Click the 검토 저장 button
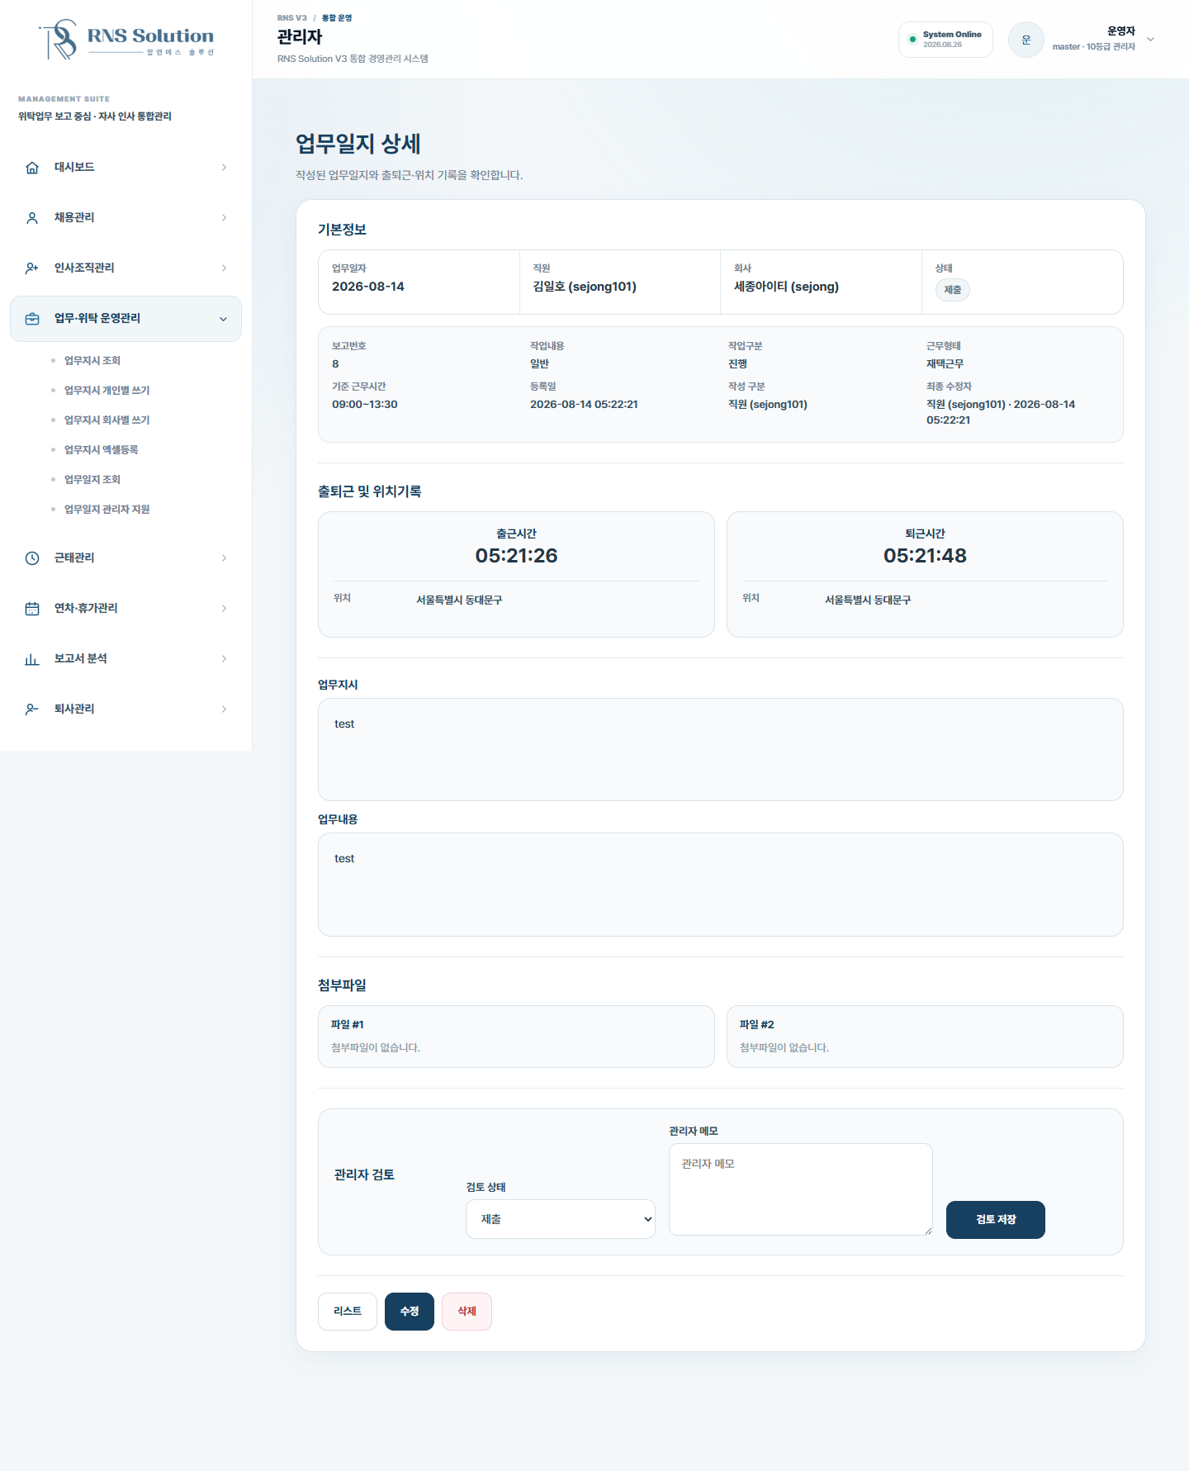The width and height of the screenshot is (1189, 1471). [x=996, y=1220]
